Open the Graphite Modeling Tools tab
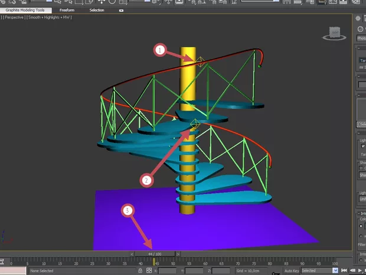 (x=25, y=10)
